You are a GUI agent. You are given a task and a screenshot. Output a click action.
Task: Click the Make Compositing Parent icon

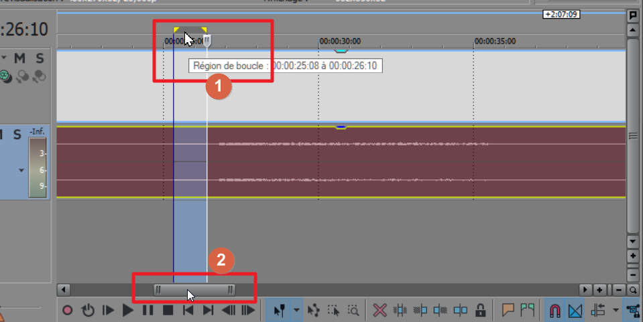pyautogui.click(x=23, y=76)
